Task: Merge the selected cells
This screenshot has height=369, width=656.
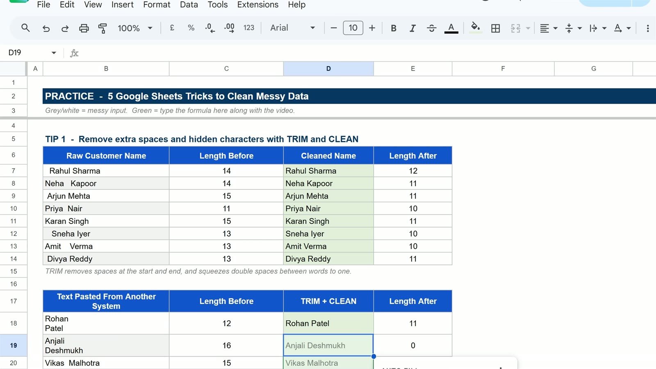Action: pos(515,28)
